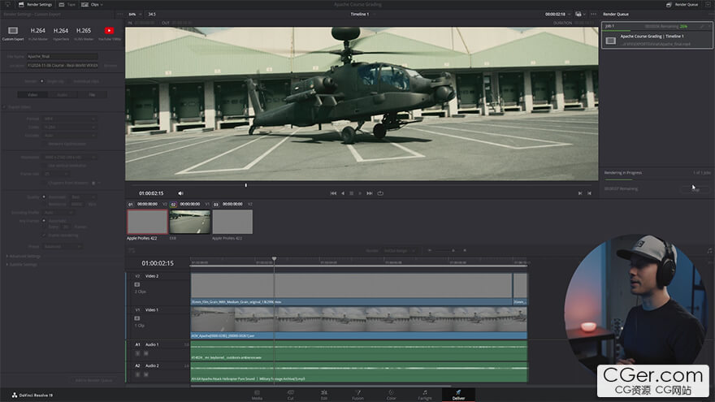Jump to first frame in viewer transport

click(x=333, y=193)
